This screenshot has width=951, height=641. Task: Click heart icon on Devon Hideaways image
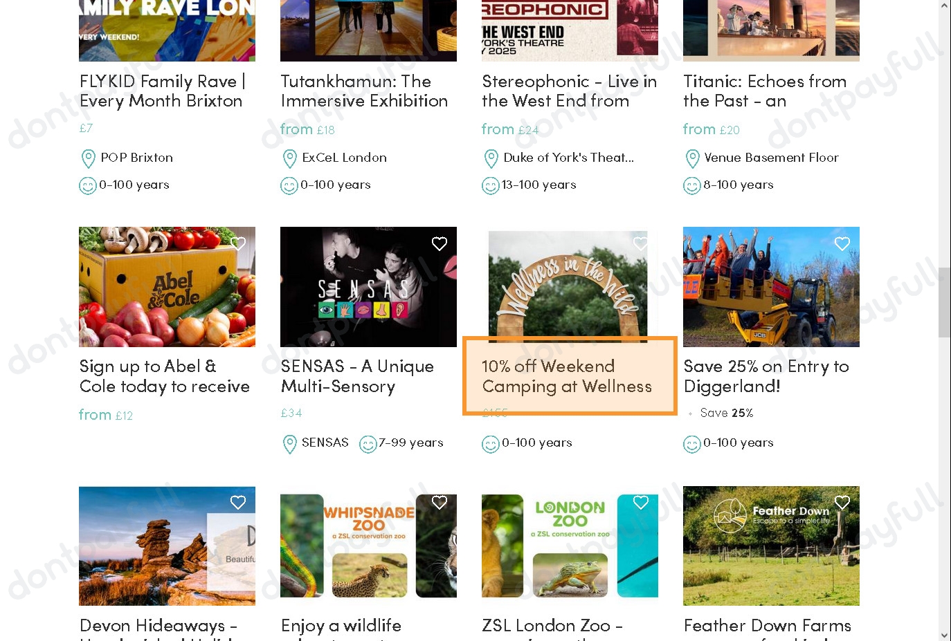pos(238,503)
